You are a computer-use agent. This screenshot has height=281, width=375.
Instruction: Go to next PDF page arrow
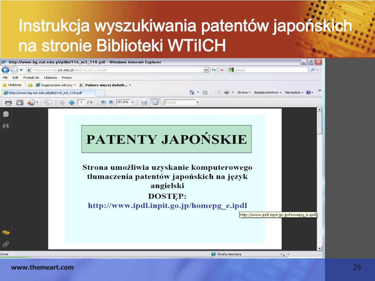pos(71,102)
